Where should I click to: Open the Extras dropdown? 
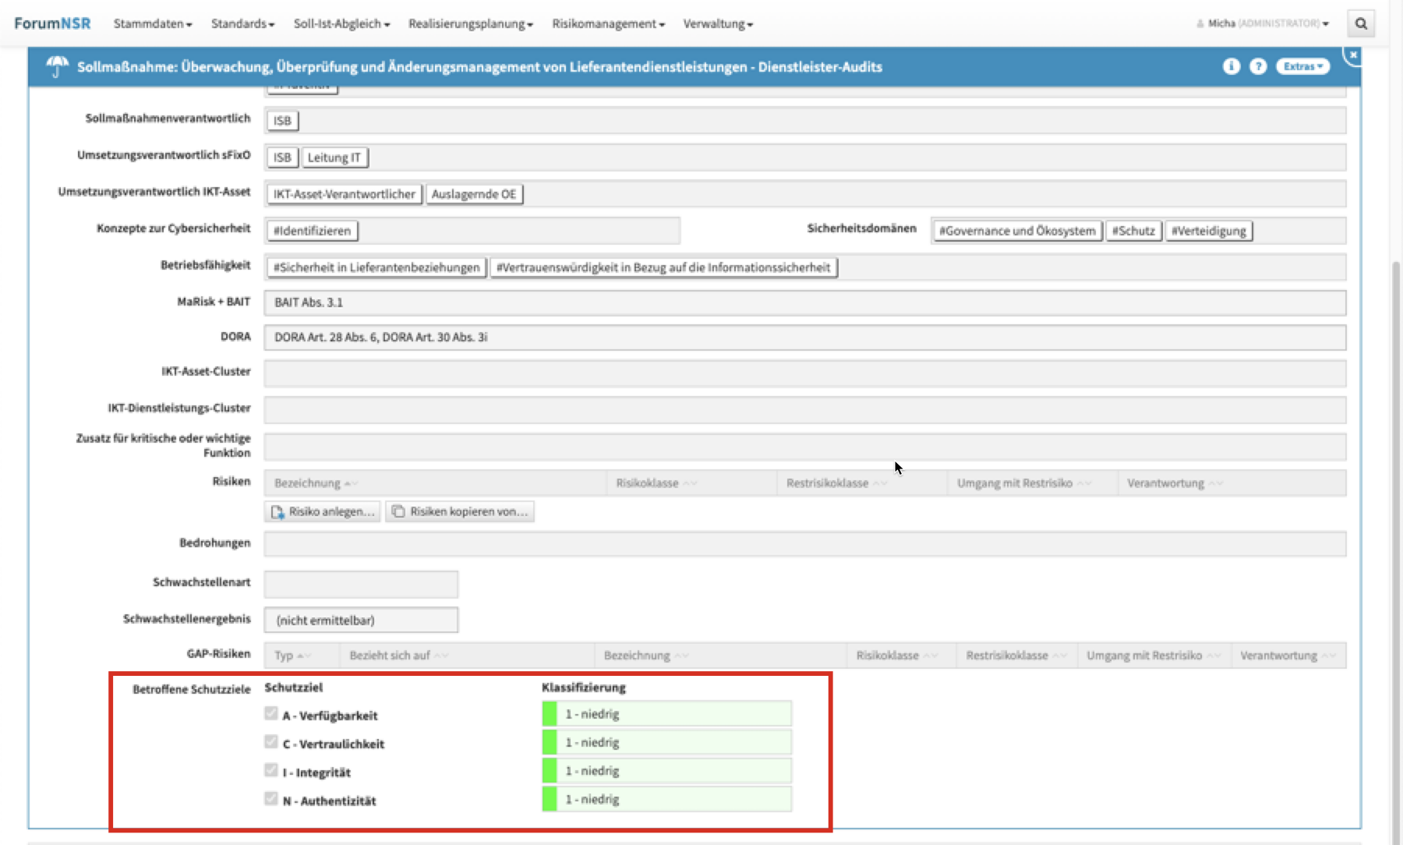1302,66
